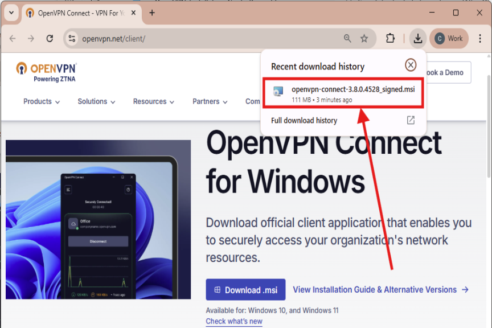
Task: Bookmark this page with star icon
Action: pos(364,39)
